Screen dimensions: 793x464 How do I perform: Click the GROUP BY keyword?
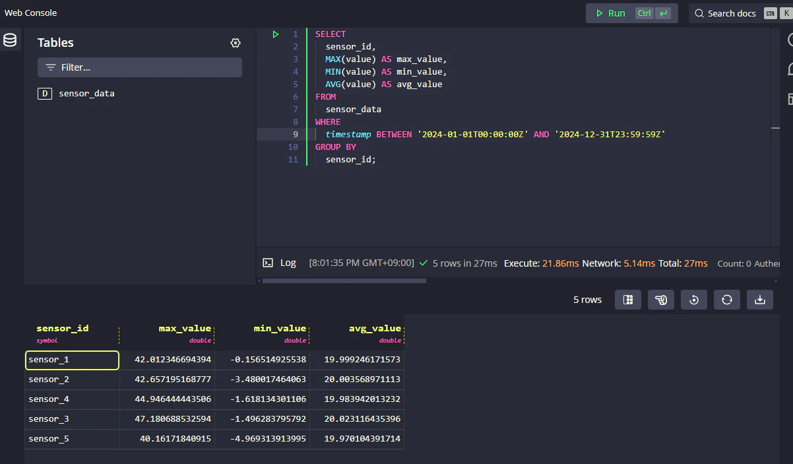coord(336,147)
